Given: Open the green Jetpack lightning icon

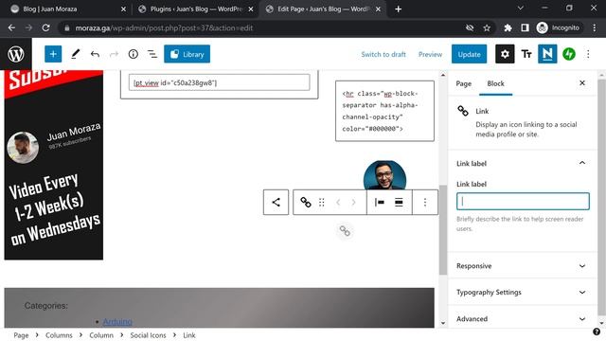Looking at the screenshot, I should point(569,54).
